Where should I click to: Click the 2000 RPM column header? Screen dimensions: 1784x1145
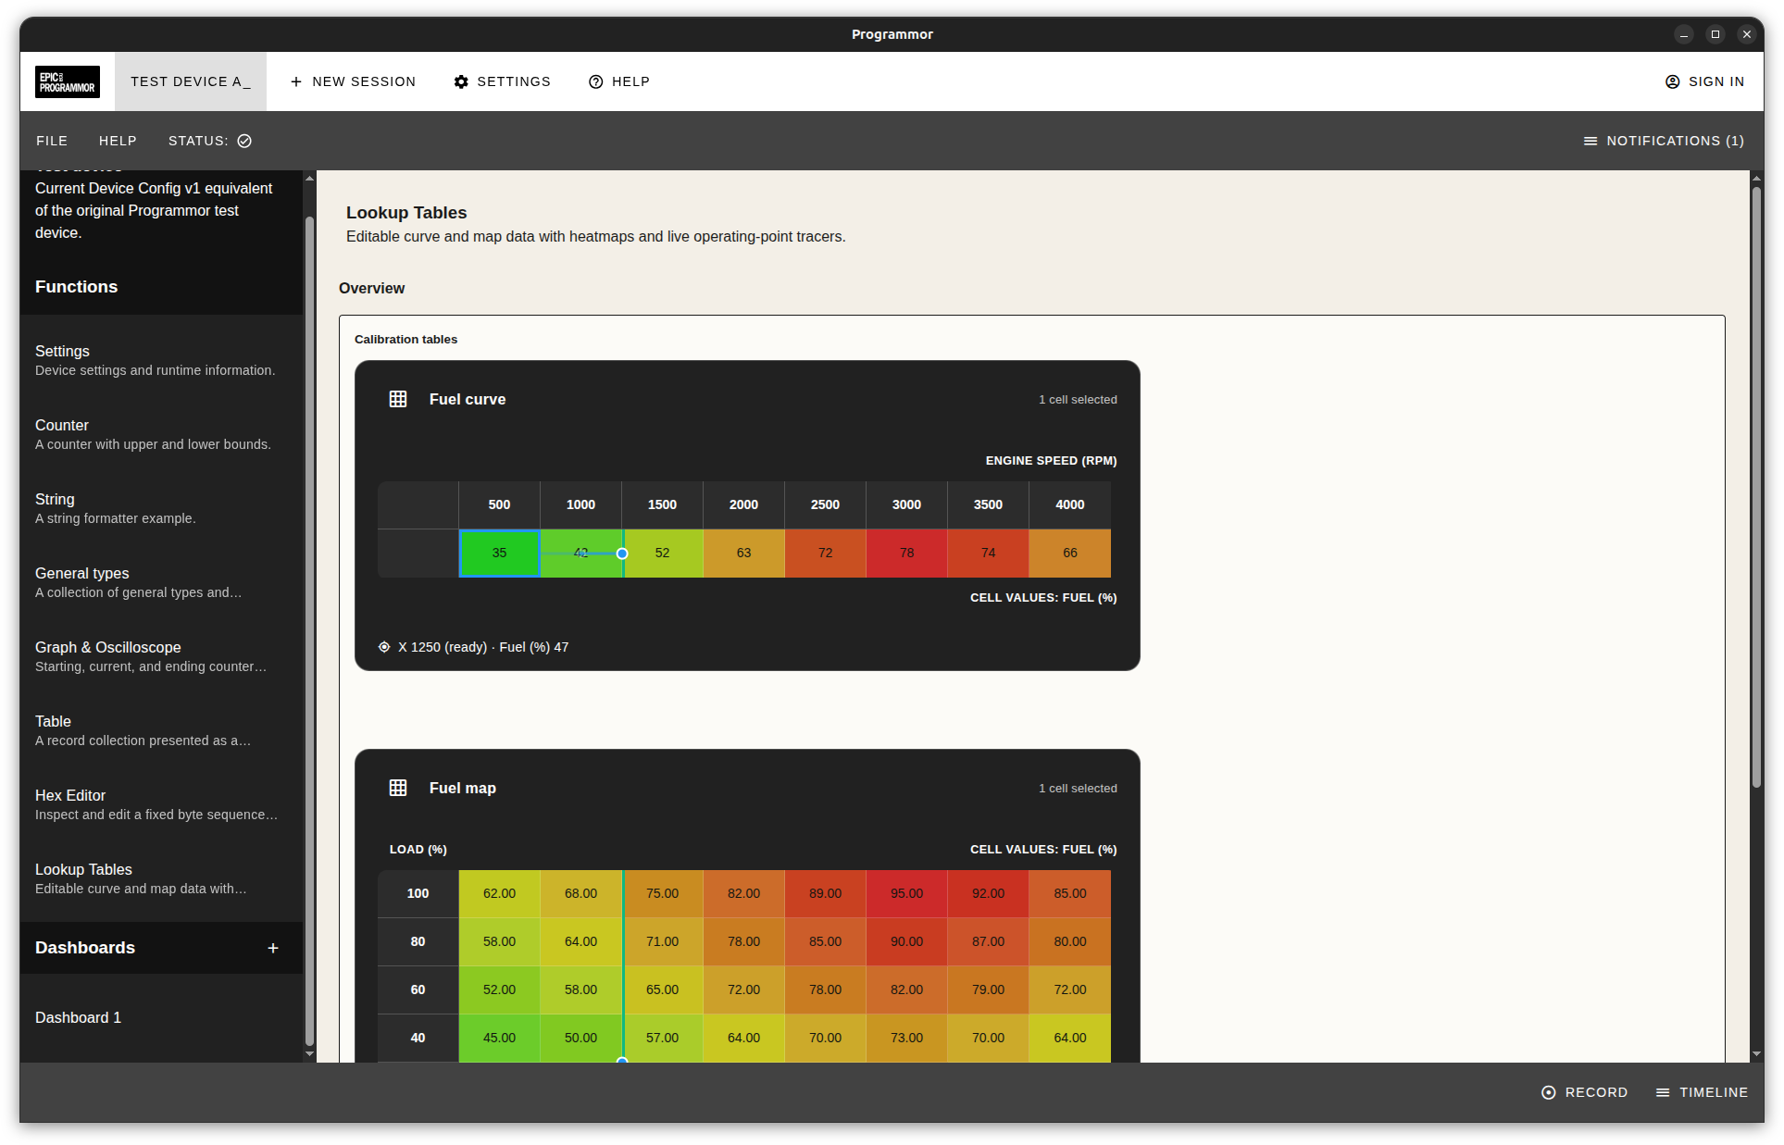coord(743,504)
